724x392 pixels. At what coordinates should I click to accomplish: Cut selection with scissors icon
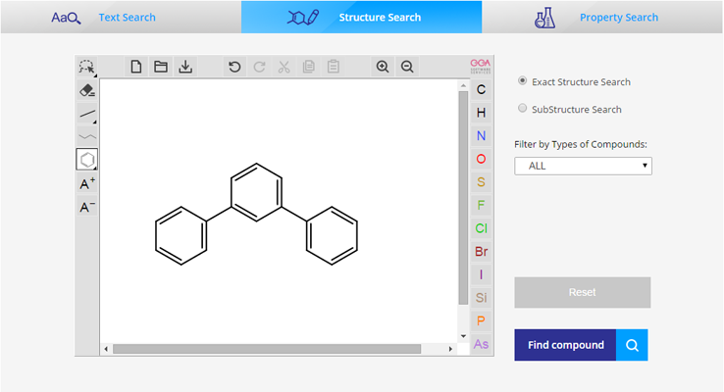pos(284,67)
